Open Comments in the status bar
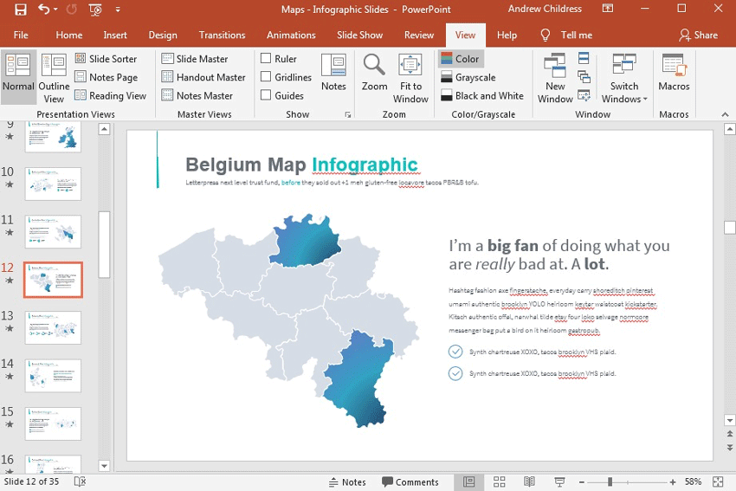Image resolution: width=736 pixels, height=491 pixels. [x=410, y=482]
